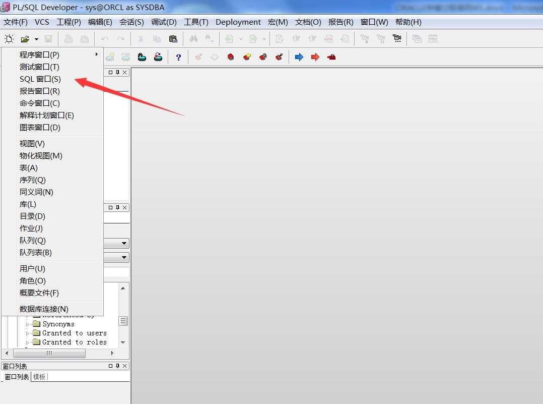Viewport: 543px width, 404px height.
Task: Click the Open folder toolbar icon
Action: point(25,39)
